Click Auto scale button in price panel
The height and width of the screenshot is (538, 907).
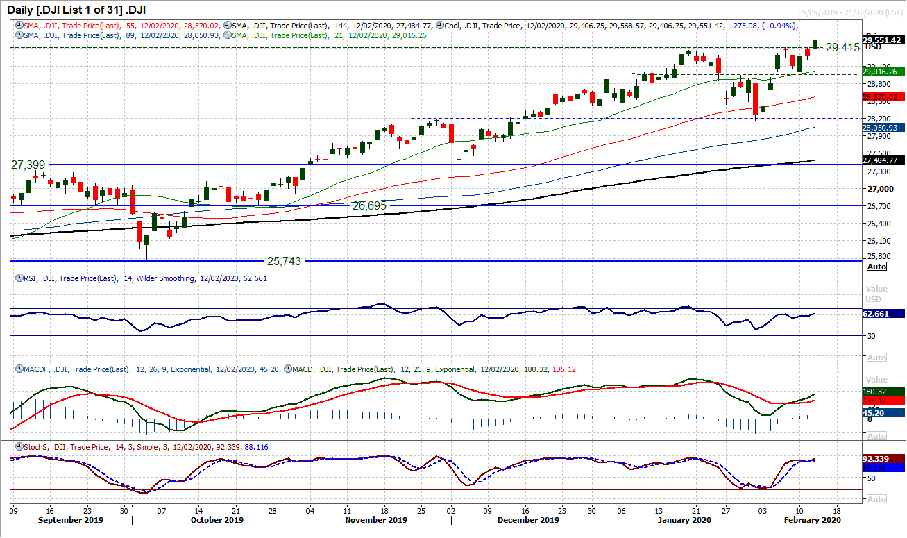[876, 267]
